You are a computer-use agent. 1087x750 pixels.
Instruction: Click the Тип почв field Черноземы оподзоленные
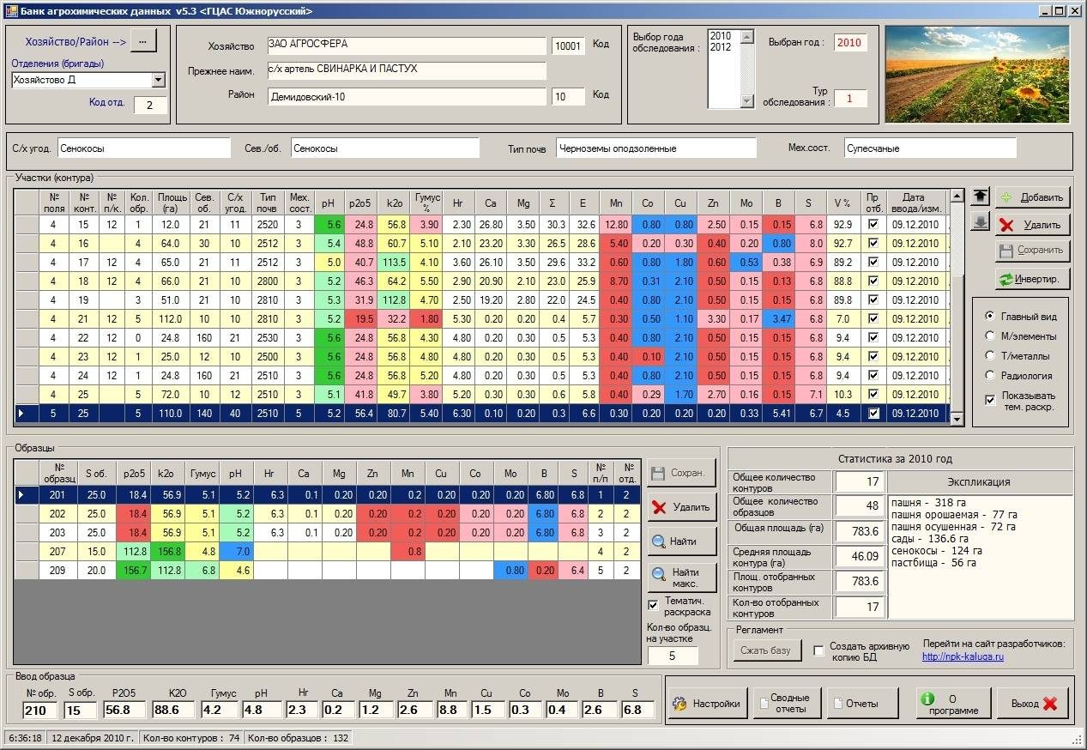(x=656, y=148)
